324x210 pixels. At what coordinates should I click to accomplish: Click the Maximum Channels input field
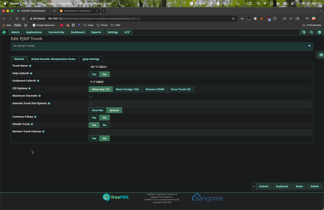pyautogui.click(x=200, y=97)
